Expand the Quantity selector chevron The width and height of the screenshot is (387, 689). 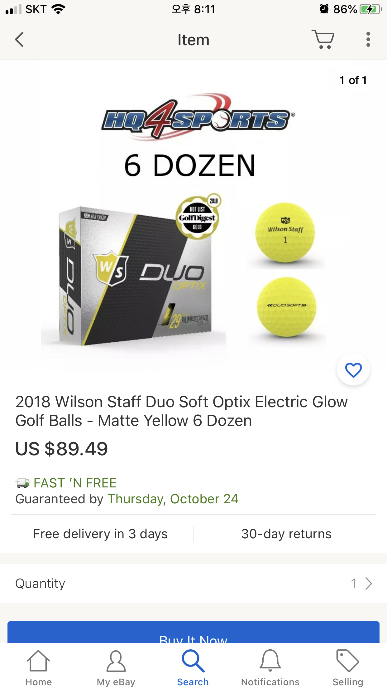pyautogui.click(x=369, y=584)
